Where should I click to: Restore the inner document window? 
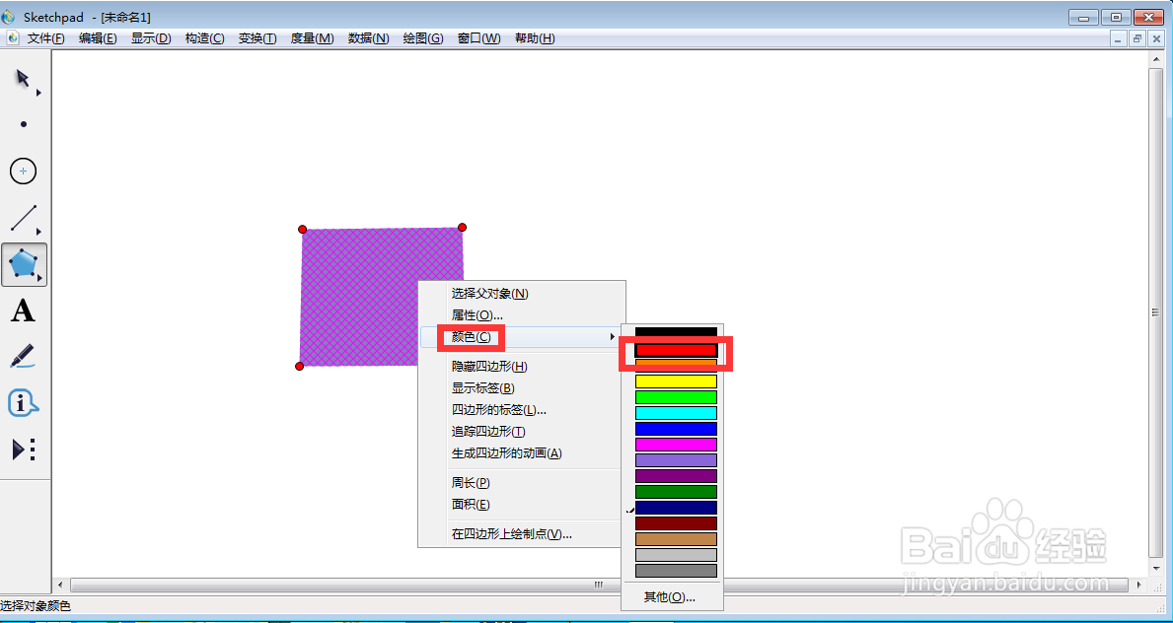1137,38
